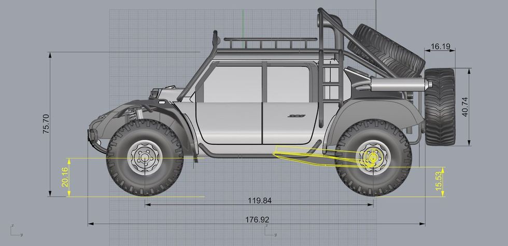Select the yellow highlighted rear wheel hub
This screenshot has width=508, height=246.
(x=373, y=158)
